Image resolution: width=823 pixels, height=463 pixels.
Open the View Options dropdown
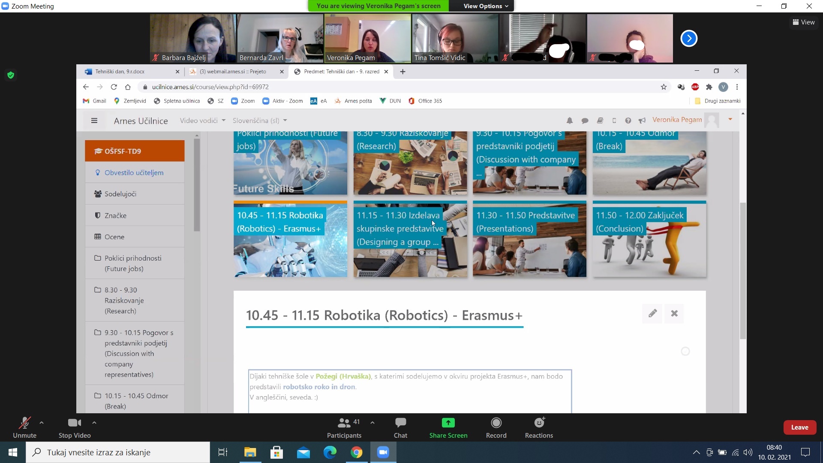coord(486,6)
